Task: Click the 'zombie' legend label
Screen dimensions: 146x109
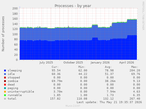Action: 13,81
